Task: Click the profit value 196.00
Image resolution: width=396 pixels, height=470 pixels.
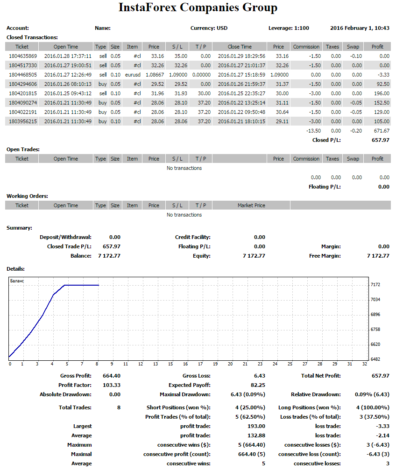Action: (x=382, y=93)
